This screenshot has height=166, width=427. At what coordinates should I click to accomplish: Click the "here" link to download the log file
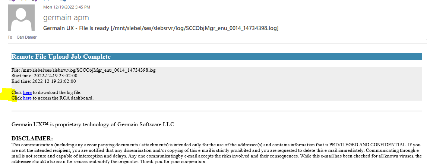tap(27, 92)
